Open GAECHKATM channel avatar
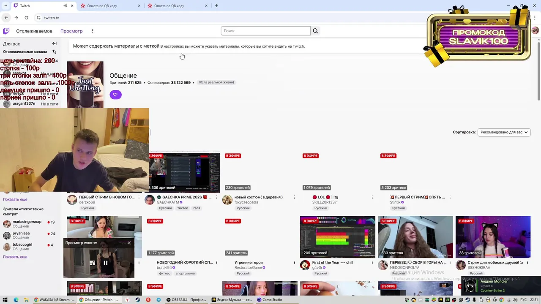Image resolution: width=541 pixels, height=304 pixels. click(150, 200)
